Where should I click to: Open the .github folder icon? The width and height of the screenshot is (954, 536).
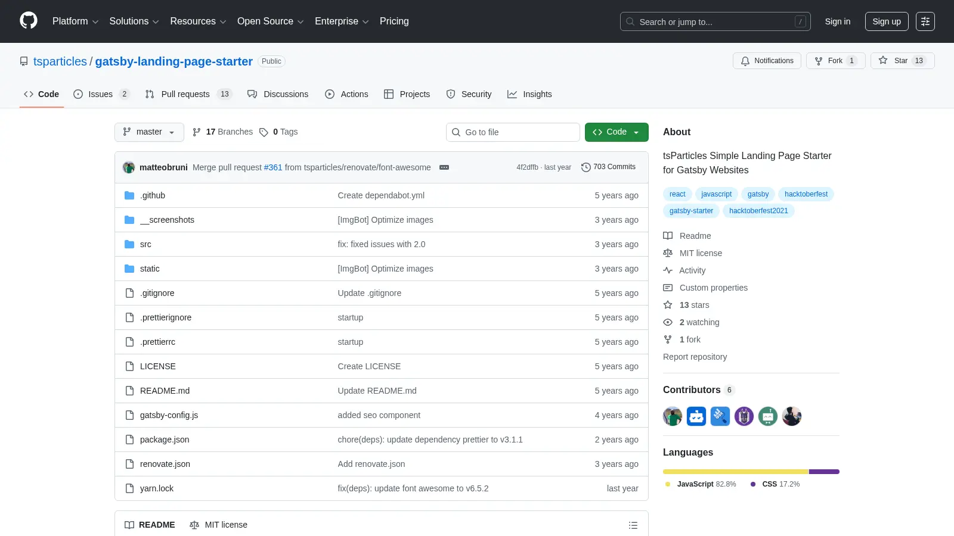(x=129, y=195)
